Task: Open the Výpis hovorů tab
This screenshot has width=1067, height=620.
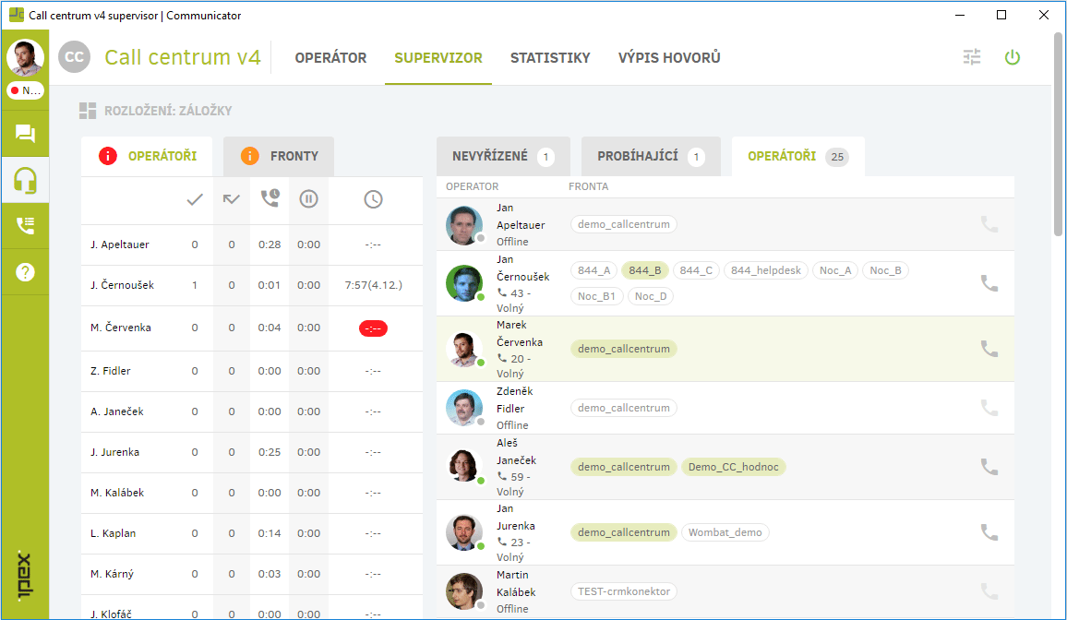Action: pos(669,58)
